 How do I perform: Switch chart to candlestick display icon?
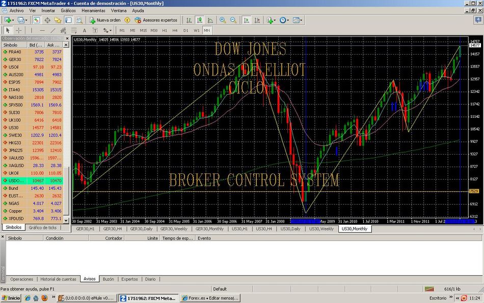pos(199,20)
